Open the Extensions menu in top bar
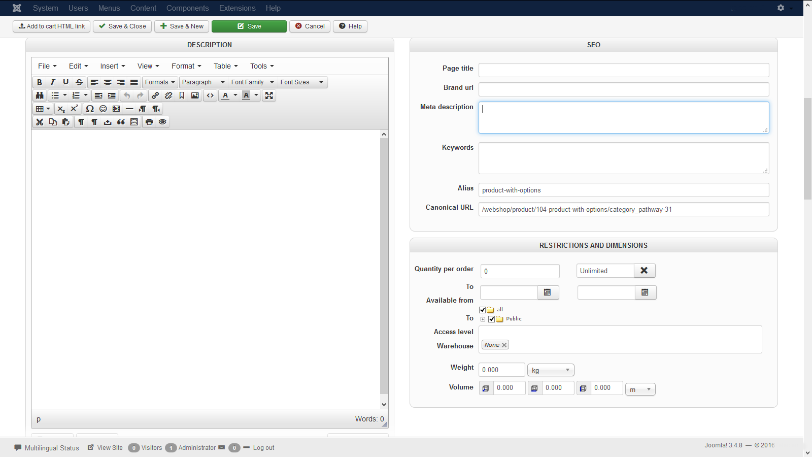 (x=238, y=8)
